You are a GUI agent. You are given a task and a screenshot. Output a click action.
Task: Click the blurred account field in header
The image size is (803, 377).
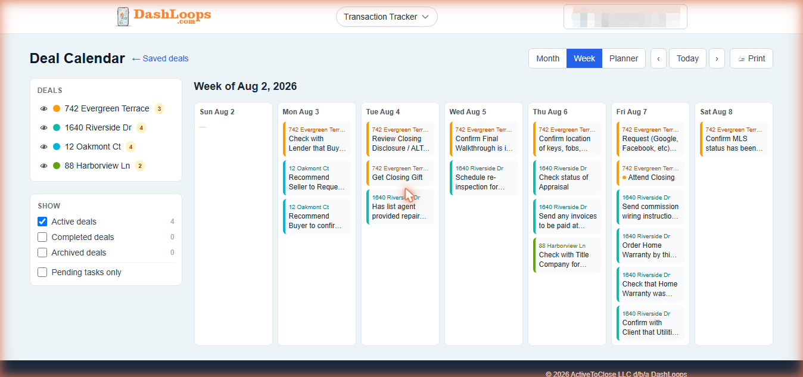625,17
